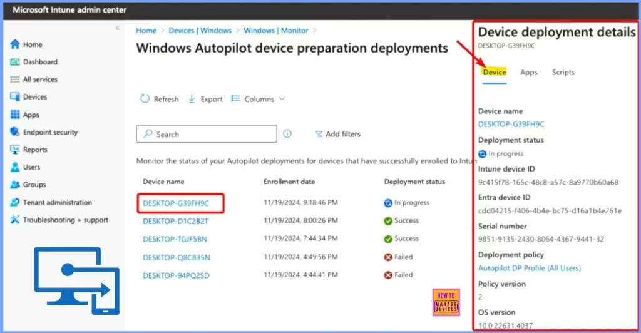Open device DESKTOP-D1C2B2T
This screenshot has width=641, height=333.
(175, 221)
